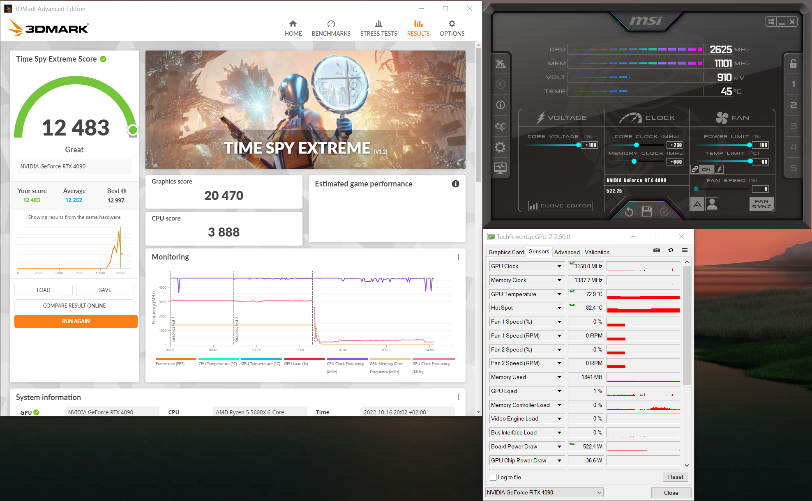The width and height of the screenshot is (812, 501).
Task: Switch to GPU-Z Advanced tab
Action: tap(567, 252)
